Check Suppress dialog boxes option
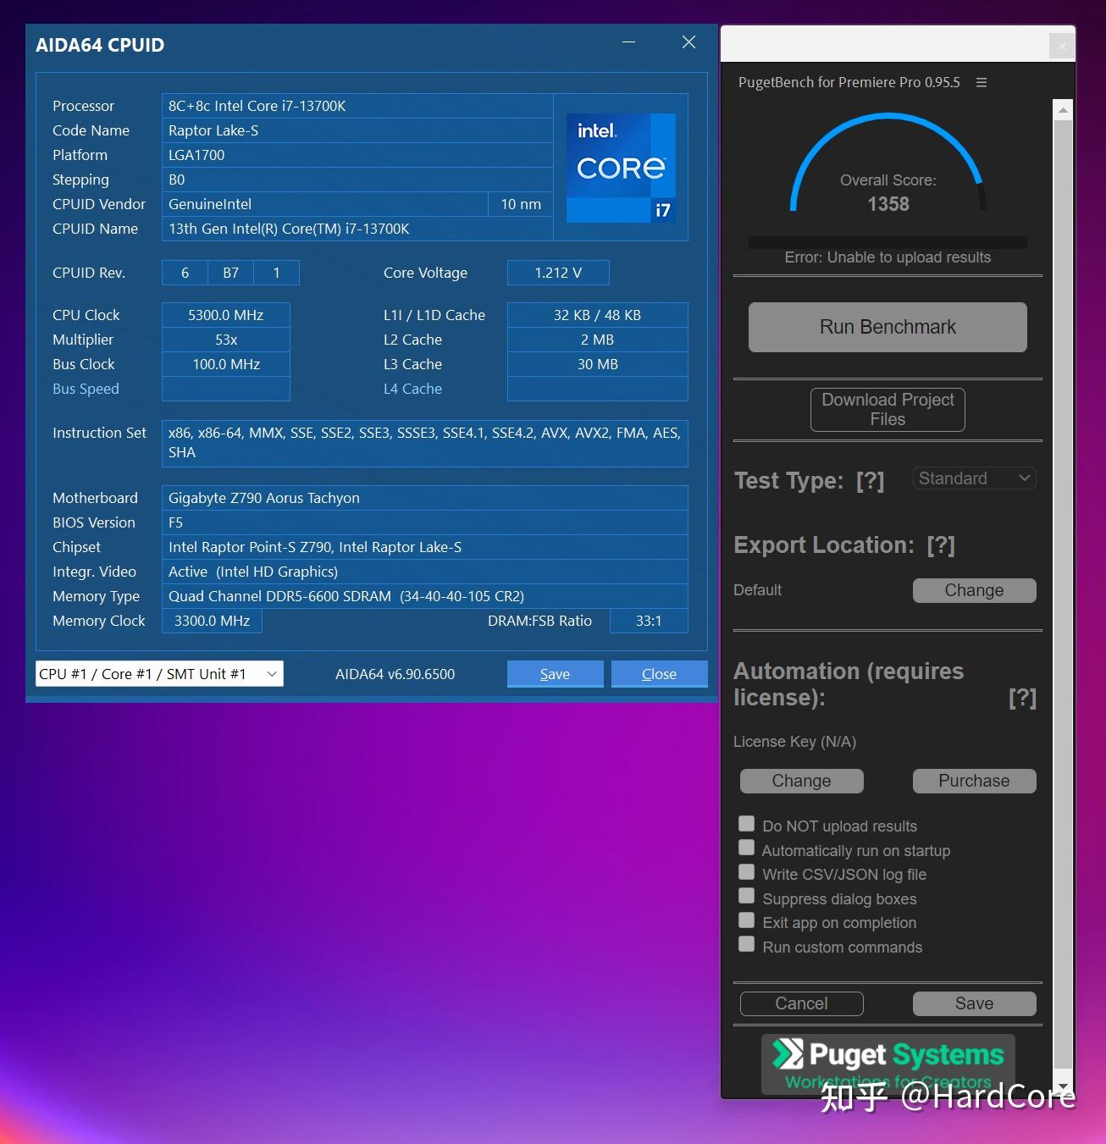The image size is (1106, 1144). 746,896
